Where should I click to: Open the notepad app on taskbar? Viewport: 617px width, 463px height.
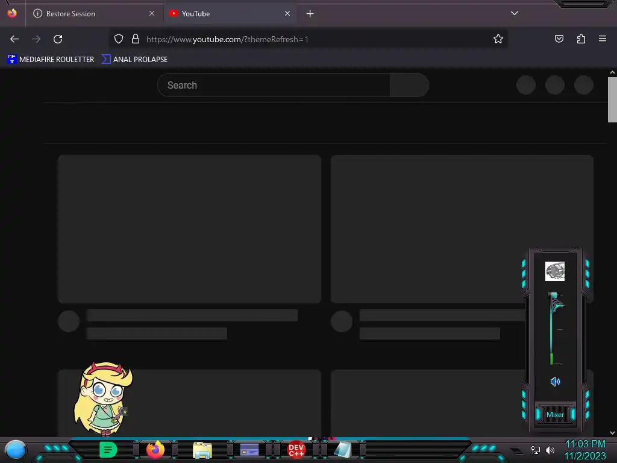point(343,450)
